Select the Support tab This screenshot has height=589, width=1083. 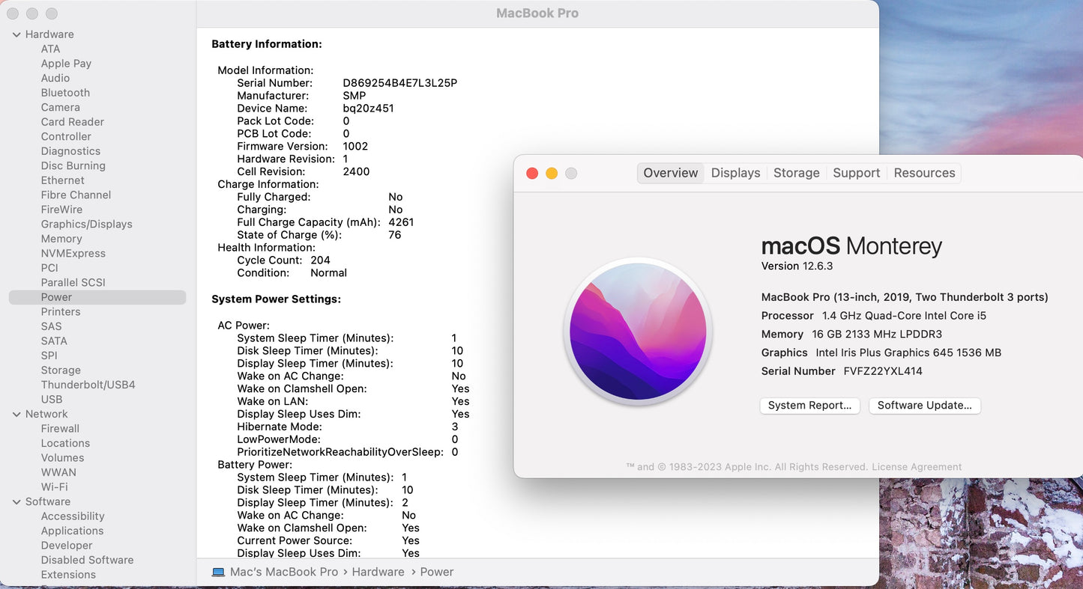(x=856, y=173)
